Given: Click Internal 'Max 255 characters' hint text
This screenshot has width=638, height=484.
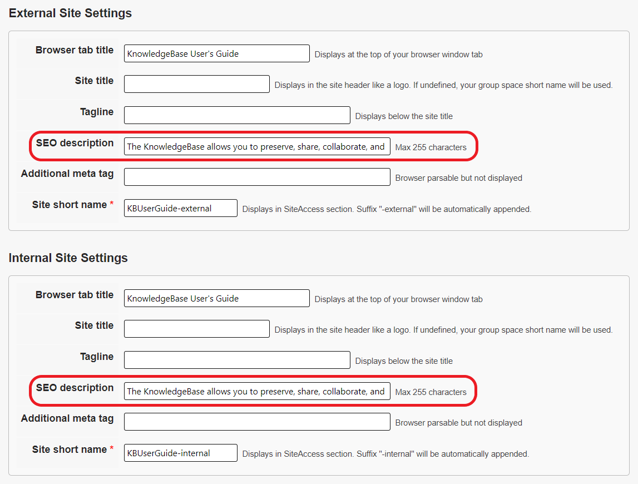Looking at the screenshot, I should click(431, 392).
